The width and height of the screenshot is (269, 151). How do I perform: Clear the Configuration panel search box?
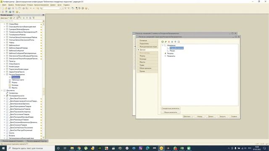[x=43, y=21]
